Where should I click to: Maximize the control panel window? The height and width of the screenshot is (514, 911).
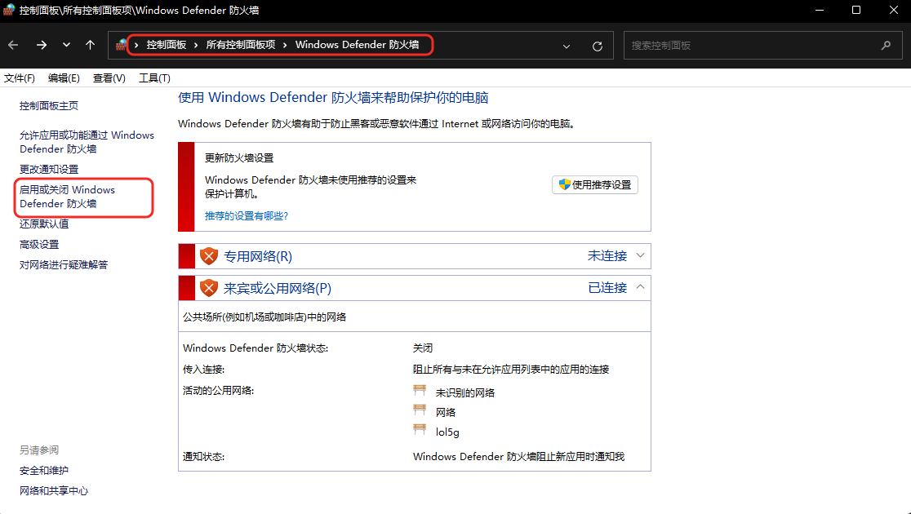tap(856, 11)
